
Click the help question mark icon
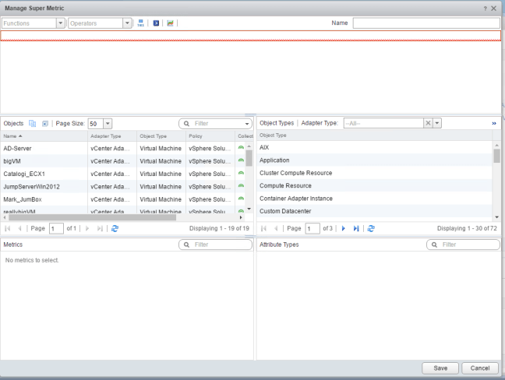point(484,7)
